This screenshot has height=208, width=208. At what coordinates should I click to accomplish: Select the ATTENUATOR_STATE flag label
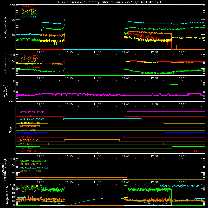[x=31, y=112]
